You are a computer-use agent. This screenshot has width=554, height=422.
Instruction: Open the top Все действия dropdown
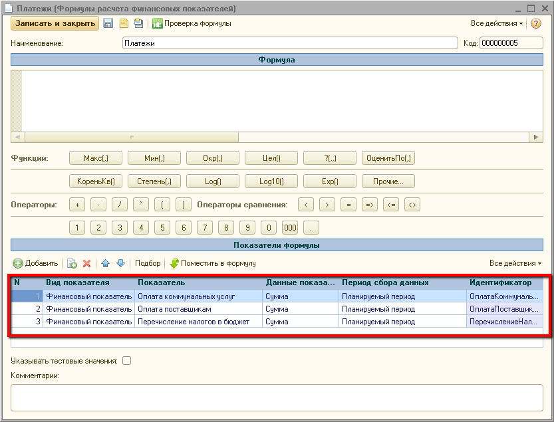[x=496, y=23]
